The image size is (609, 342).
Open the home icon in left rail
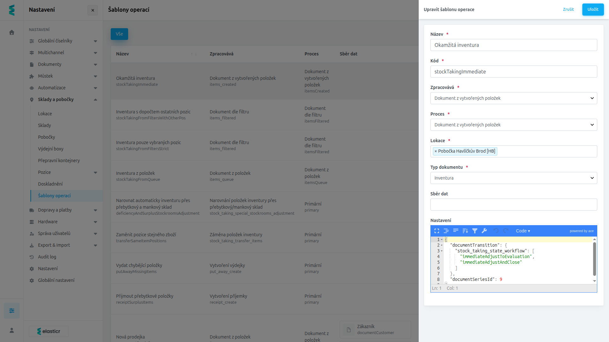[x=12, y=32]
